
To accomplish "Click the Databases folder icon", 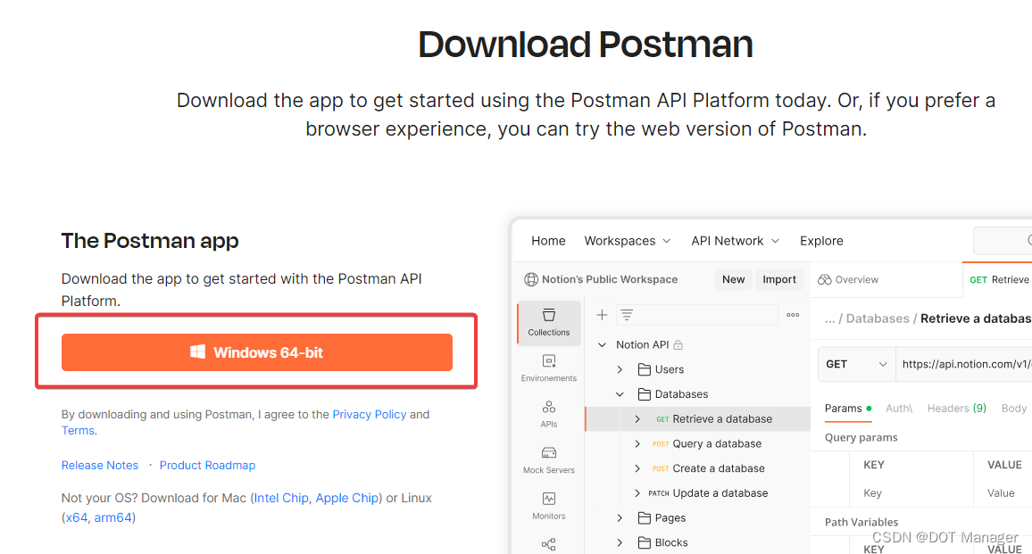I will tap(645, 394).
